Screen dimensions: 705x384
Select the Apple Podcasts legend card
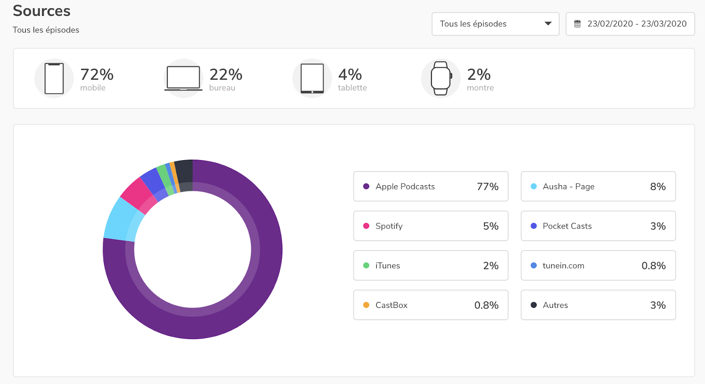click(430, 187)
